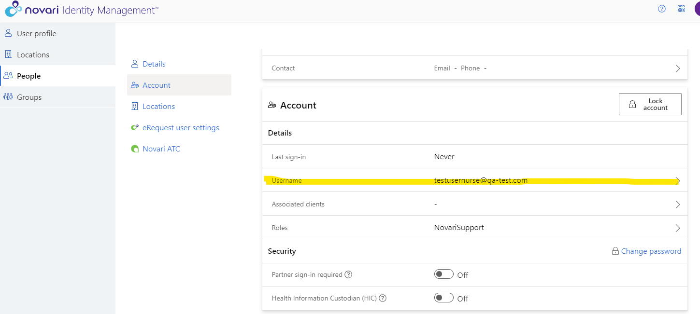Click the Lock account button
Image resolution: width=700 pixels, height=314 pixels.
(x=650, y=104)
